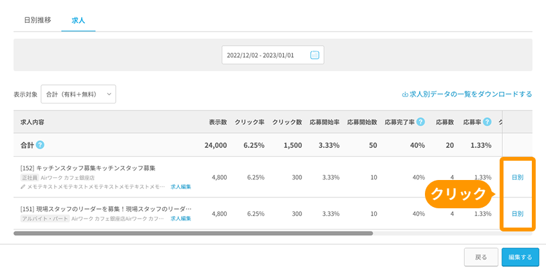The width and height of the screenshot is (546, 270).
Task: Click クリック率 column header
Action: coord(249,122)
